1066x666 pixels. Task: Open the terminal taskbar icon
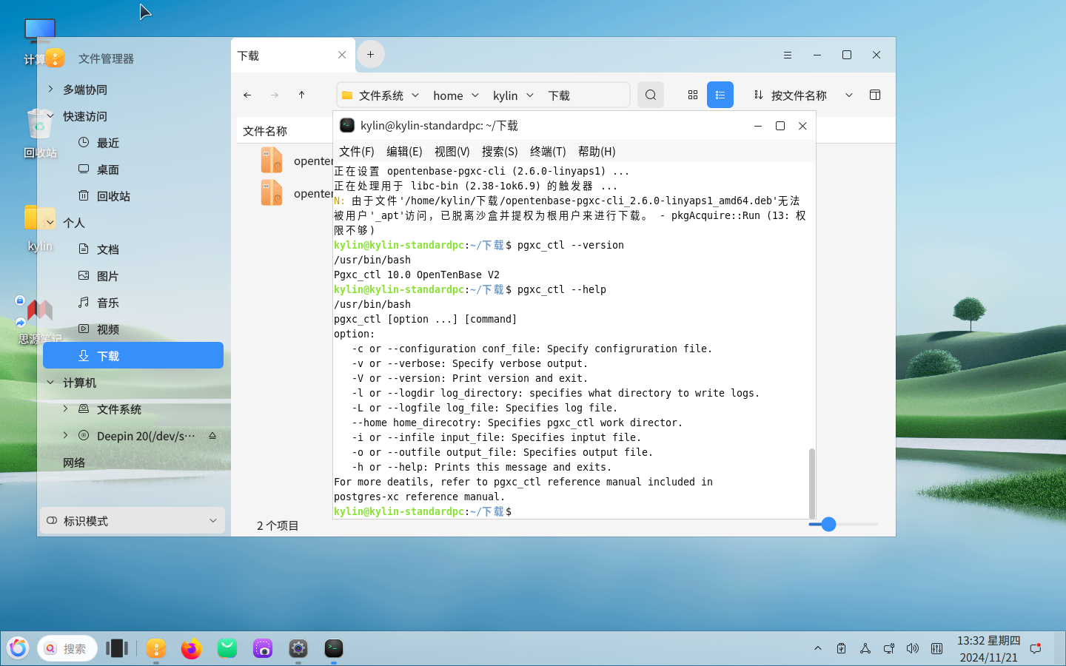(334, 648)
